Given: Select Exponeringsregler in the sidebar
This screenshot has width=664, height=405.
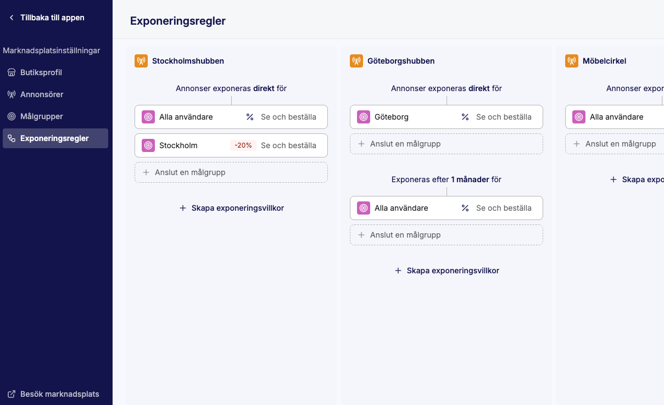Looking at the screenshot, I should [x=54, y=138].
